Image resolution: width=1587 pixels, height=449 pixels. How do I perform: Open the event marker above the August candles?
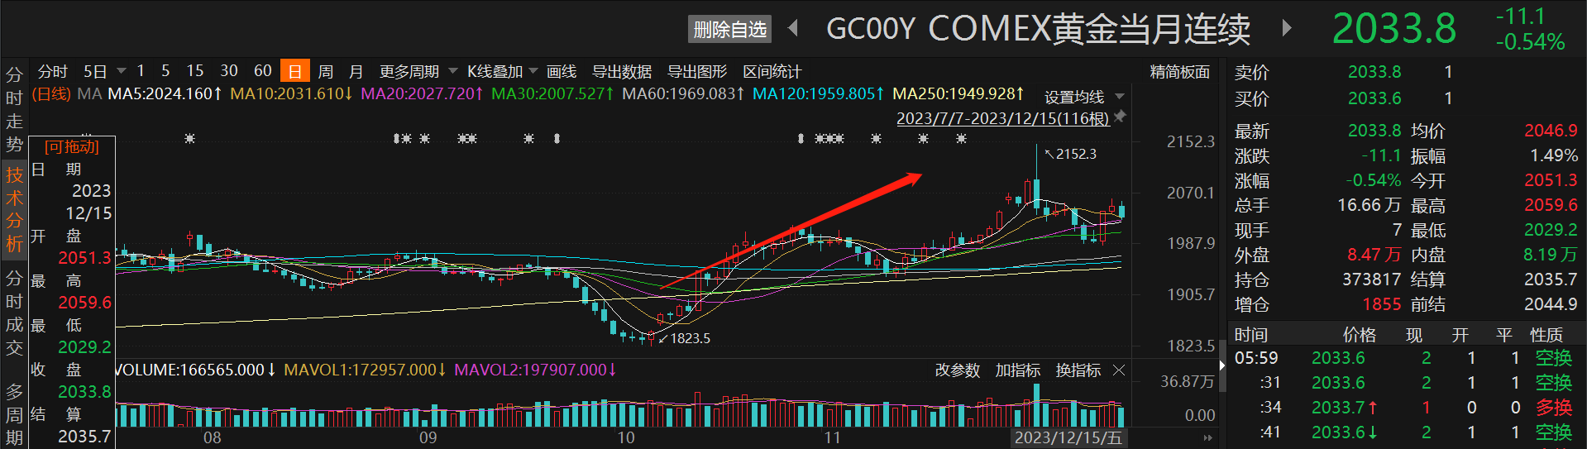point(189,138)
